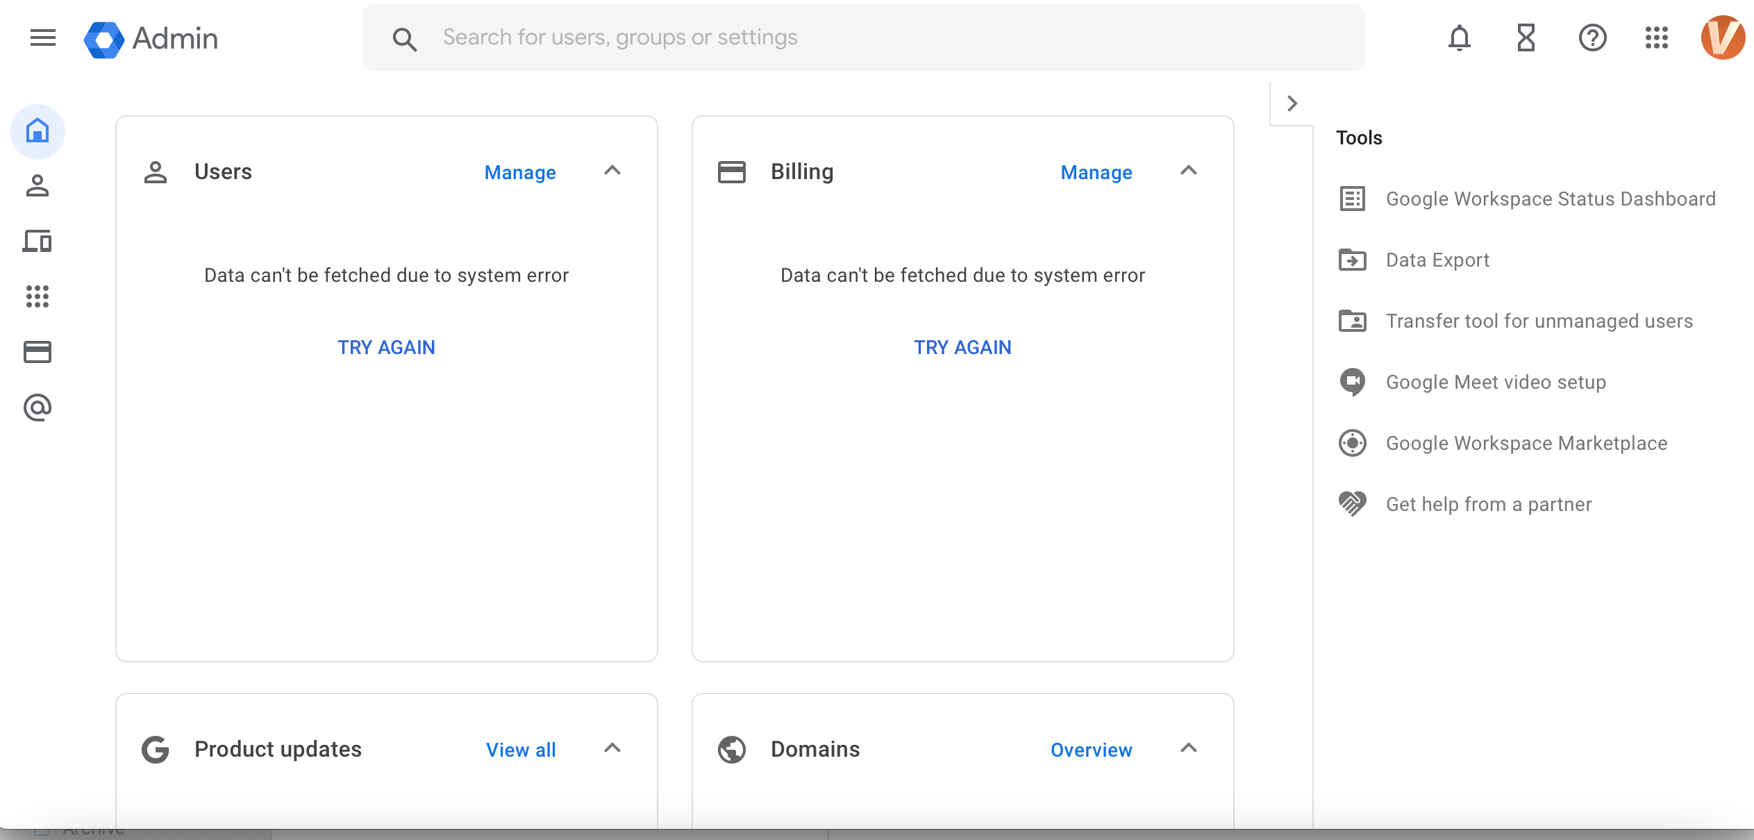Collapse the Product updates panel chevron
Screen dimensions: 1754x840
pos(611,747)
